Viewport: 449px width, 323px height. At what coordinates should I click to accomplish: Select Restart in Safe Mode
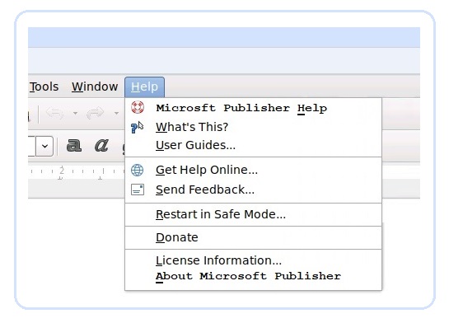coord(253,214)
